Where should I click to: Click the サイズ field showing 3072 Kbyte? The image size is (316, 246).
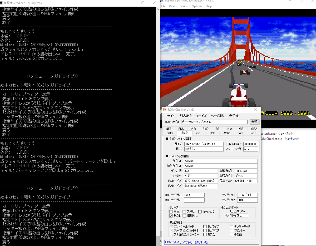coord(204,144)
